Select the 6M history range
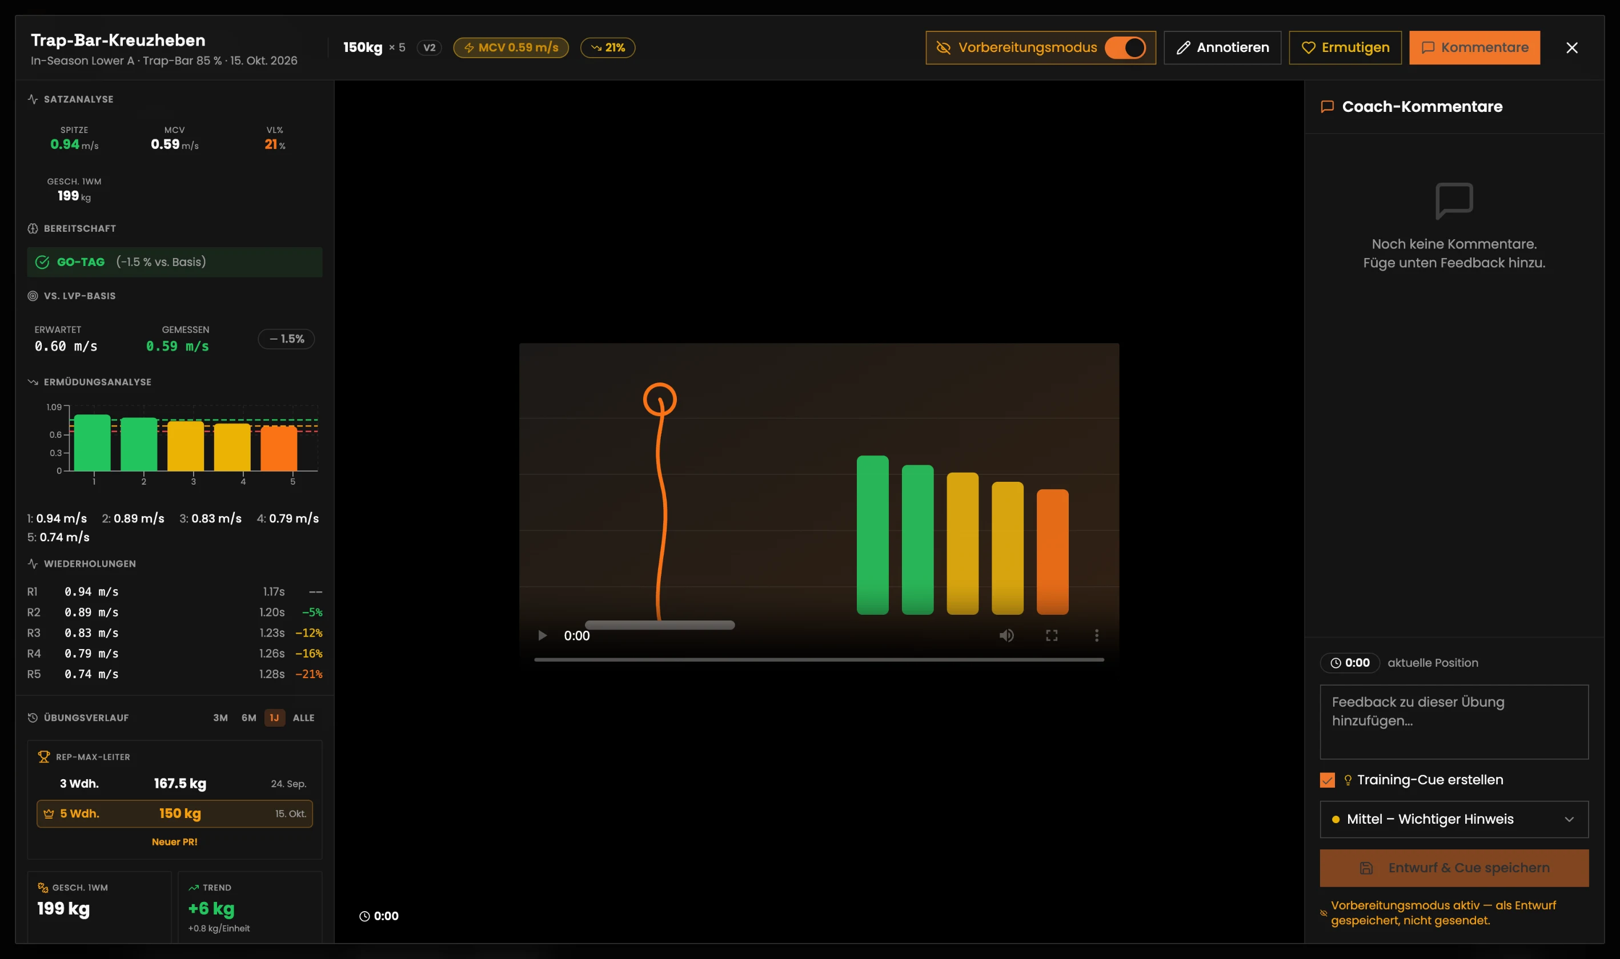 (x=249, y=718)
